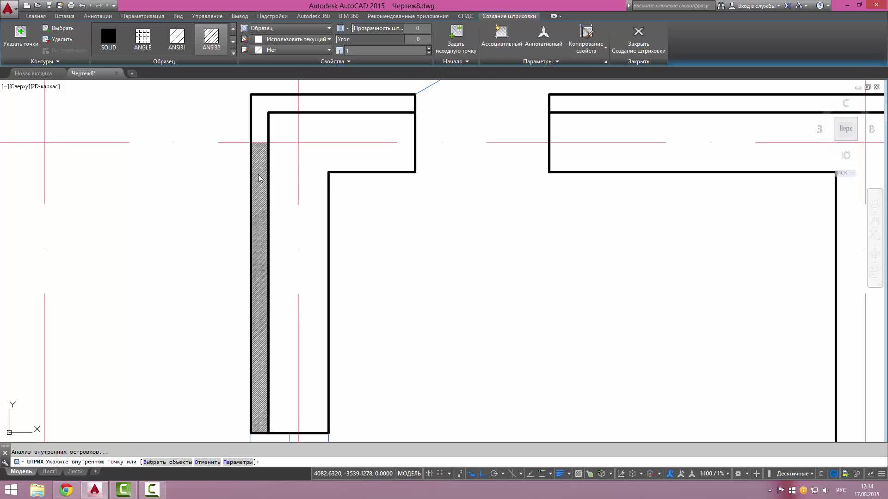Toggle ortho mode in status bar

[x=483, y=474]
